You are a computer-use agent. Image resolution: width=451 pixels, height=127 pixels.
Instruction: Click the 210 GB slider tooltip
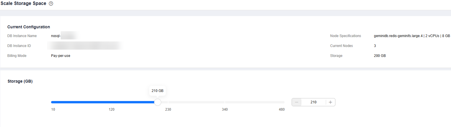(x=157, y=91)
